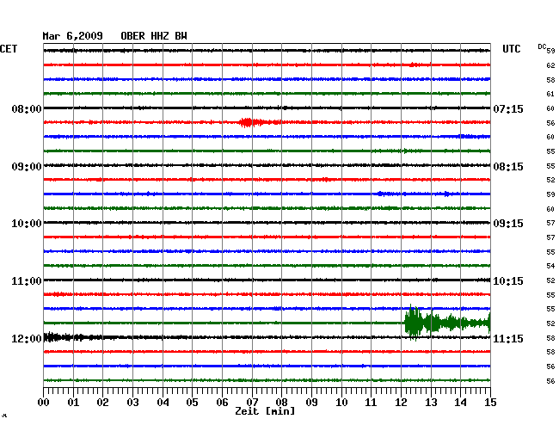
Task: Click the 13 minute axis label
Action: (431, 402)
